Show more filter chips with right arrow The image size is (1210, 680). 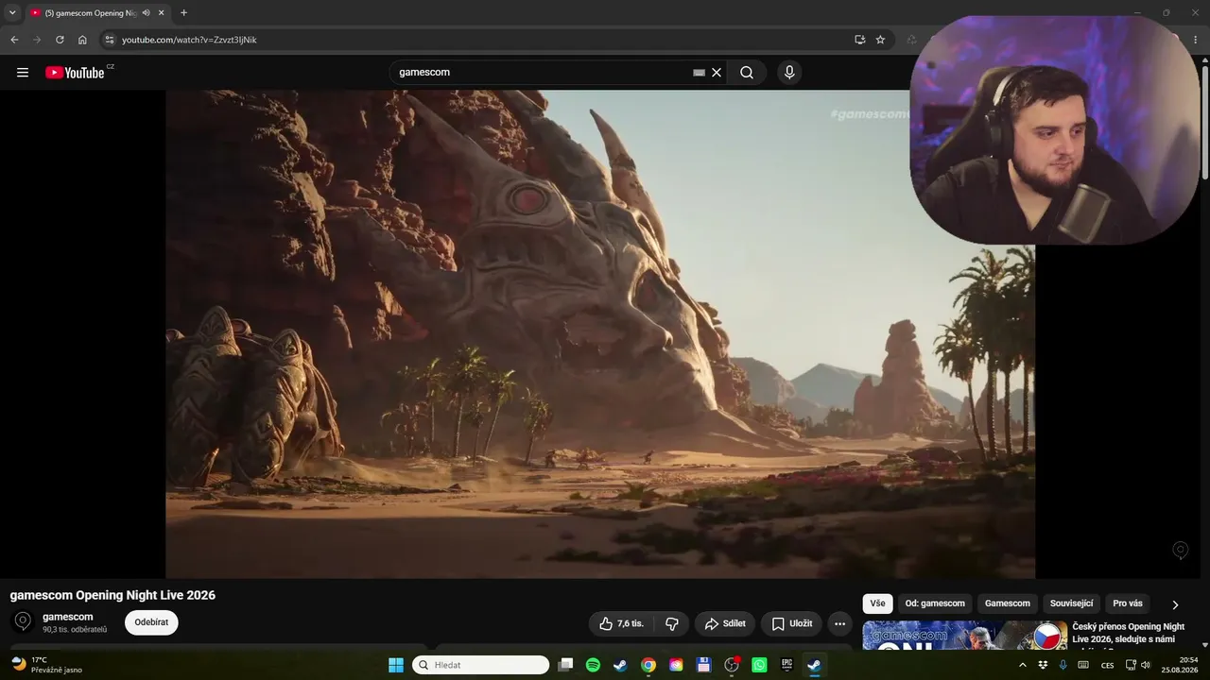click(x=1175, y=604)
